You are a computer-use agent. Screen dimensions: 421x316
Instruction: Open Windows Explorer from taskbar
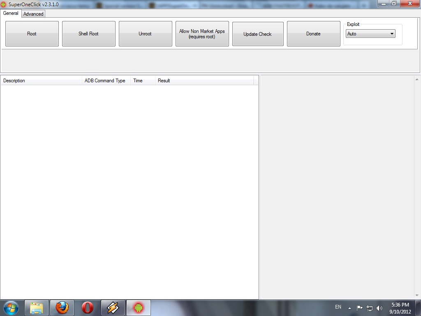37,308
